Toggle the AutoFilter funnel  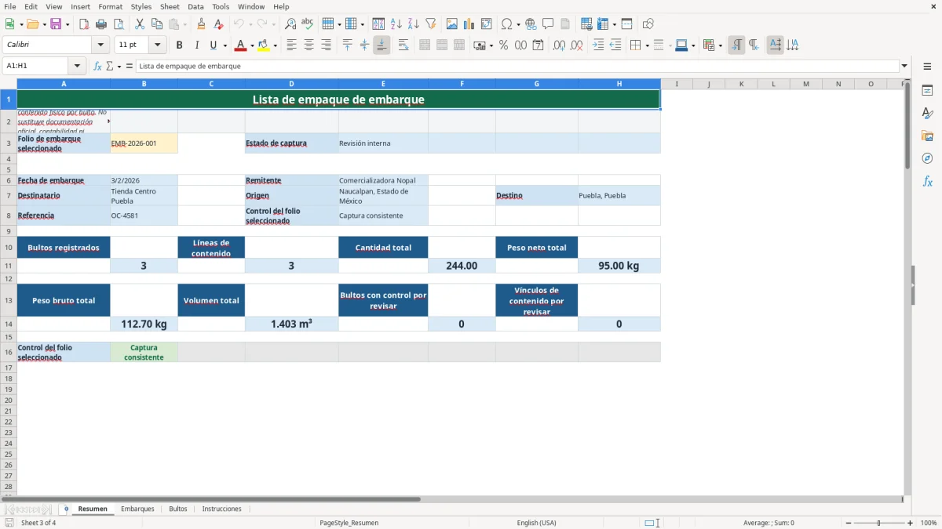431,24
